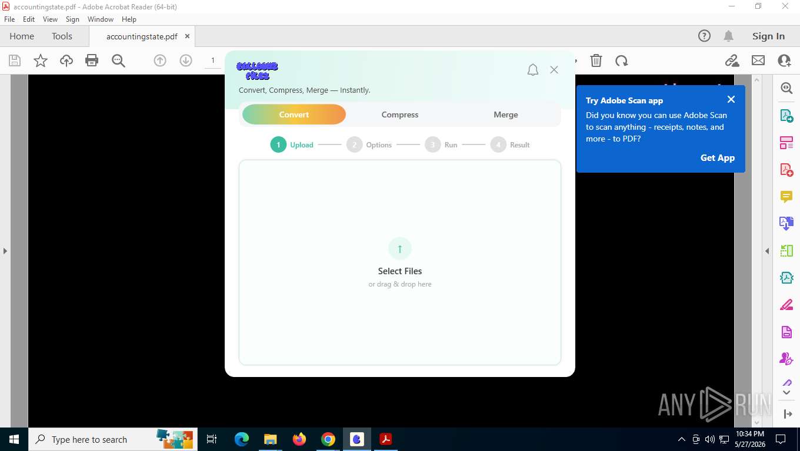Click the Type here to search box
Viewport: 800px width, 451px height.
(x=112, y=439)
